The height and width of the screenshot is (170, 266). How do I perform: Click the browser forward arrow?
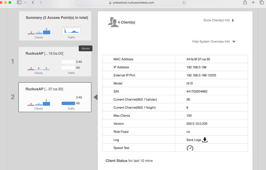pos(41,2)
